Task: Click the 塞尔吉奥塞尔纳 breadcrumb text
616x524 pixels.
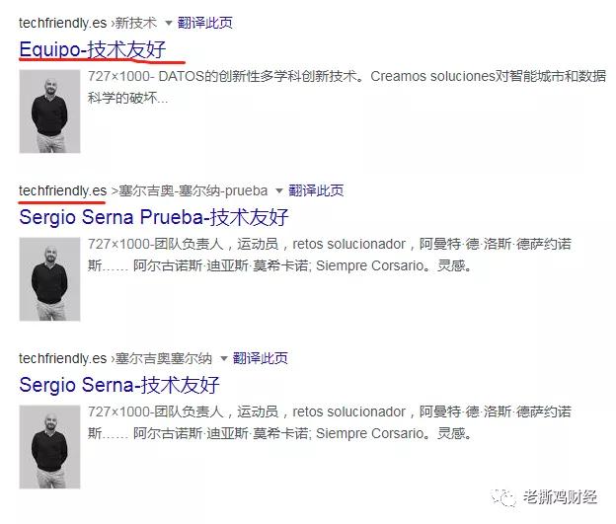Action: 164,358
